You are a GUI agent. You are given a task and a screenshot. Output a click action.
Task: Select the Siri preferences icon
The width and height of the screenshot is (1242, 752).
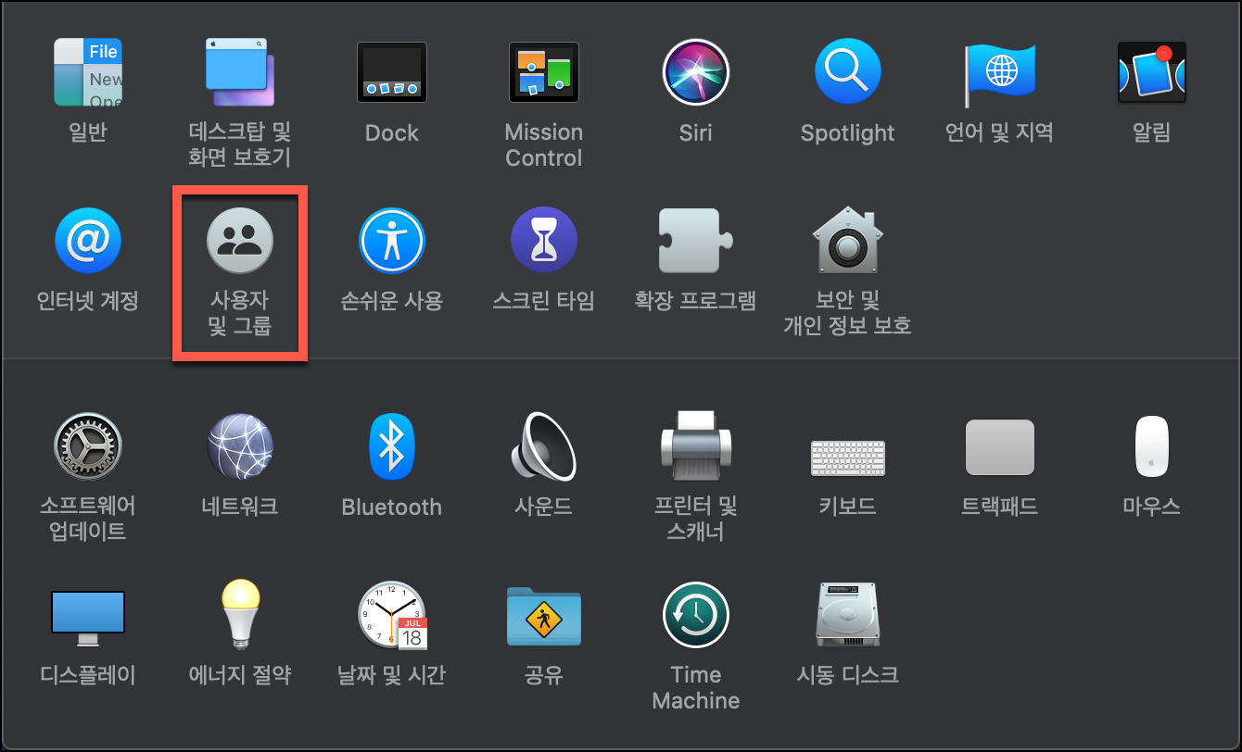tap(696, 72)
